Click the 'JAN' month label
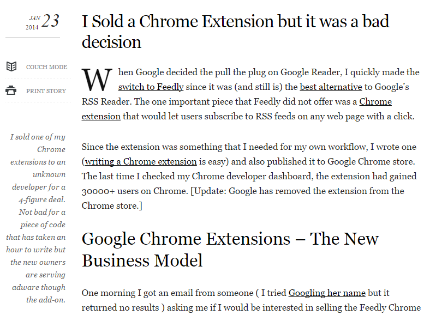The image size is (430, 315). click(x=34, y=18)
